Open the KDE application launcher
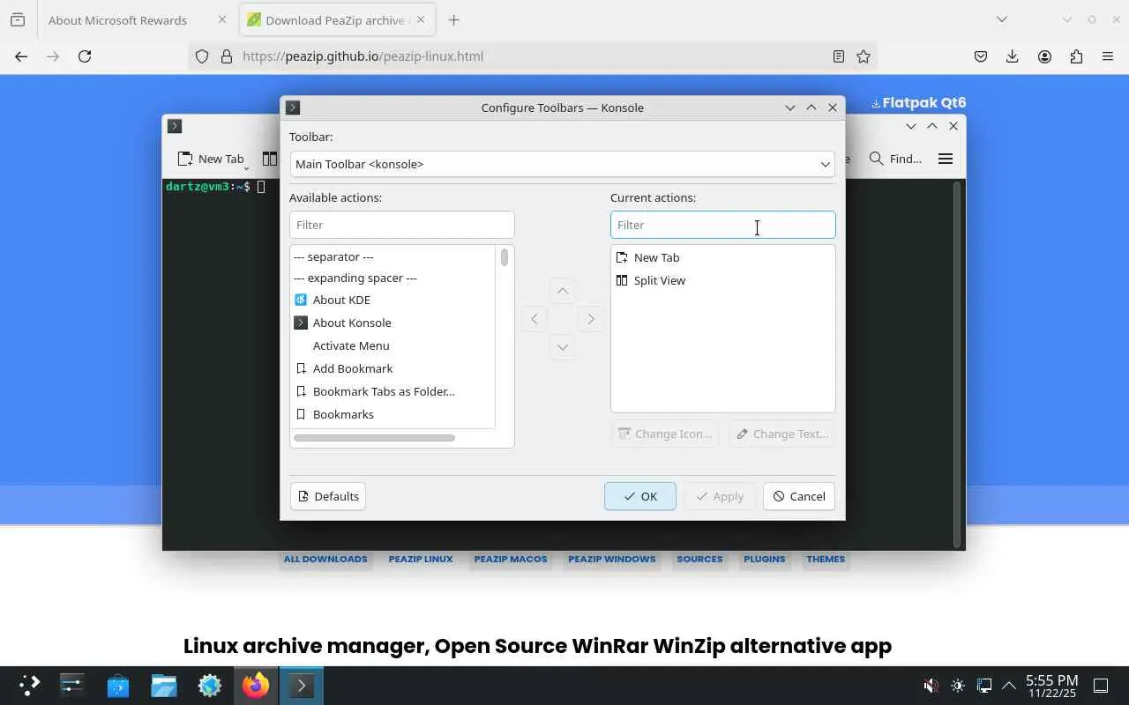 click(x=29, y=686)
